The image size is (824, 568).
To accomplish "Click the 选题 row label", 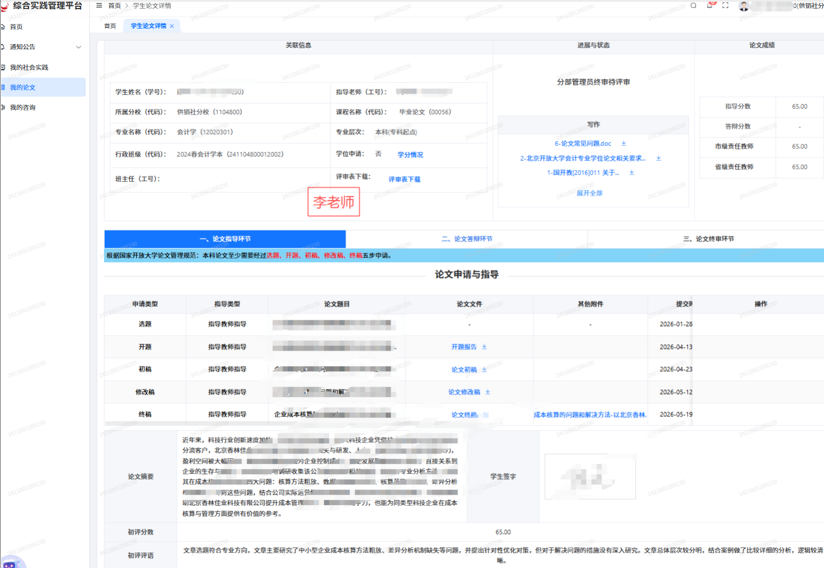I will coord(145,324).
